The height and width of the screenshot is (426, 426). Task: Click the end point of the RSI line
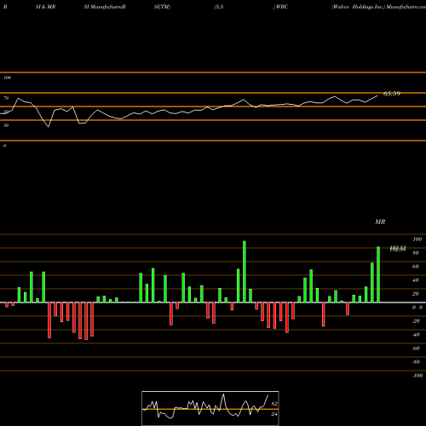[377, 95]
